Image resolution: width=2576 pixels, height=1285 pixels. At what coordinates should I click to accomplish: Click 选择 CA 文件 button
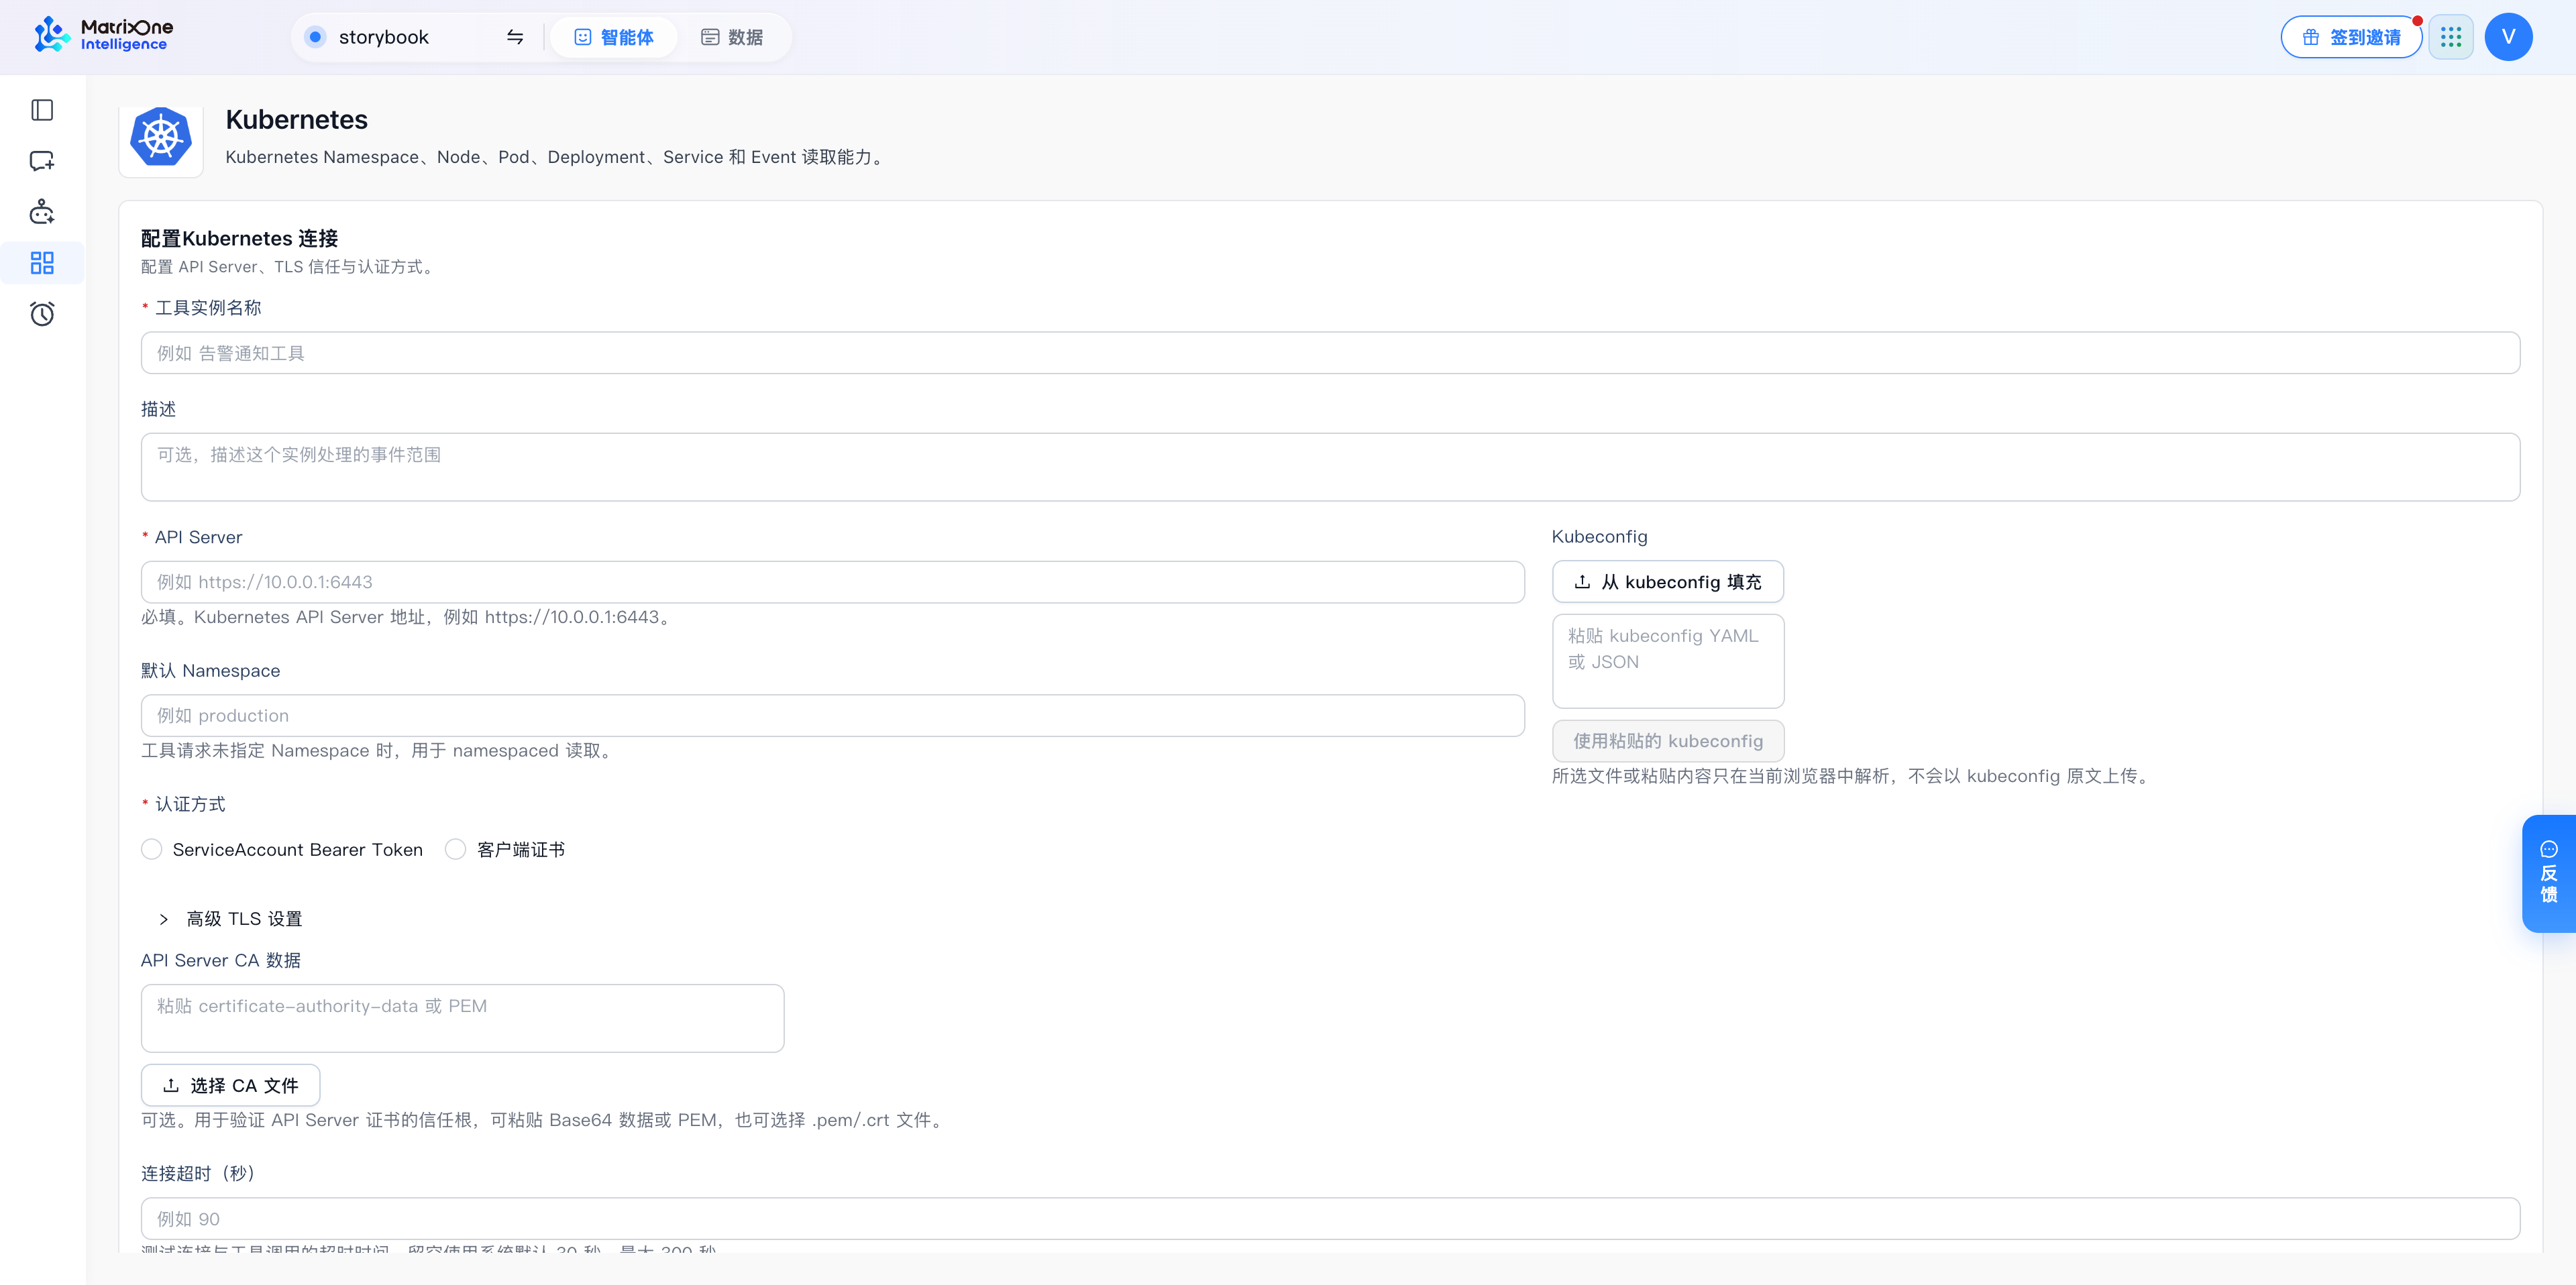tap(231, 1085)
